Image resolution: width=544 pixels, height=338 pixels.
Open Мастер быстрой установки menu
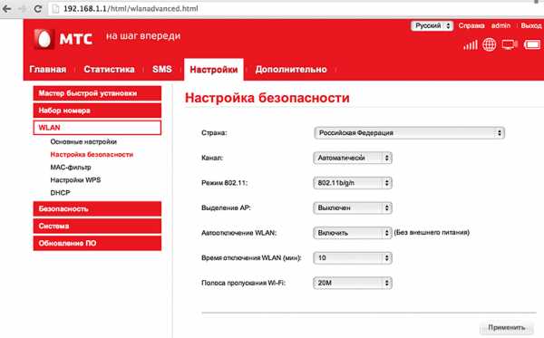[97, 93]
